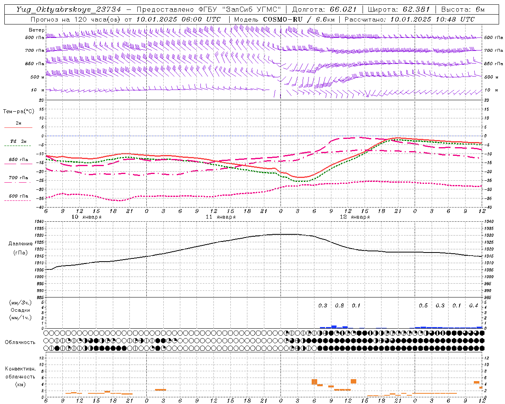Click the 12 января date label
Image resolution: width=505 pixels, height=404 pixels.
355,217
